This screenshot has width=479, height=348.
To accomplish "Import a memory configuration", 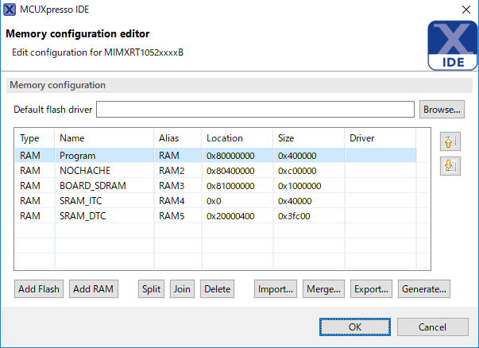I will [276, 289].
